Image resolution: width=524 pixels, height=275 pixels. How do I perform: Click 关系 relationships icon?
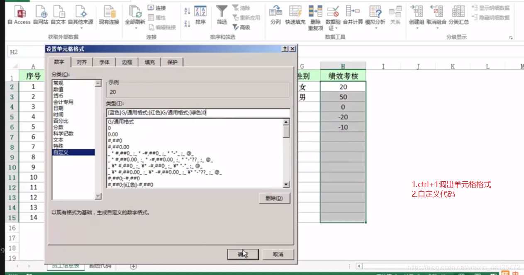pyautogui.click(x=395, y=15)
